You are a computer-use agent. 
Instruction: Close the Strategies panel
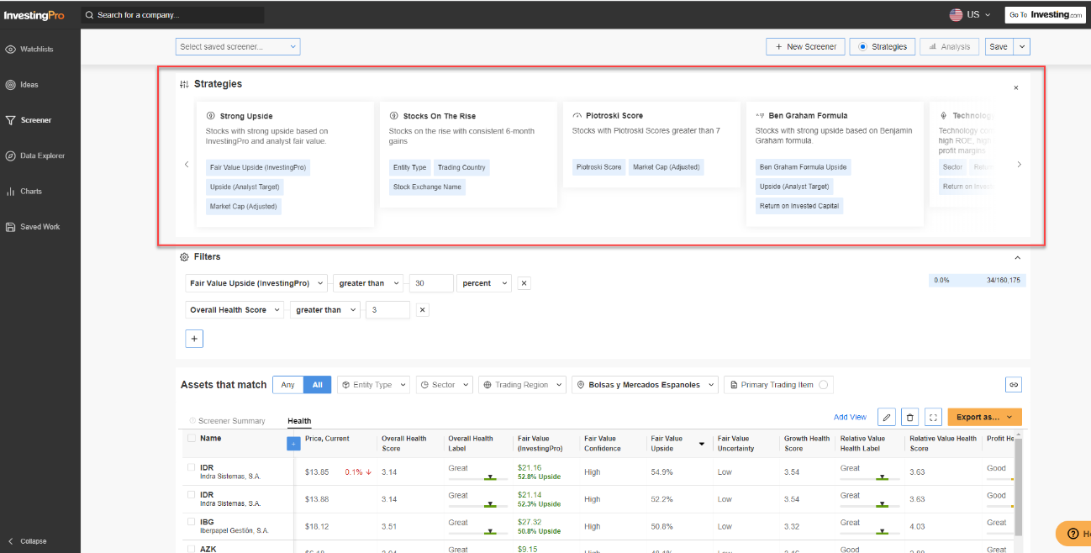coord(1016,87)
